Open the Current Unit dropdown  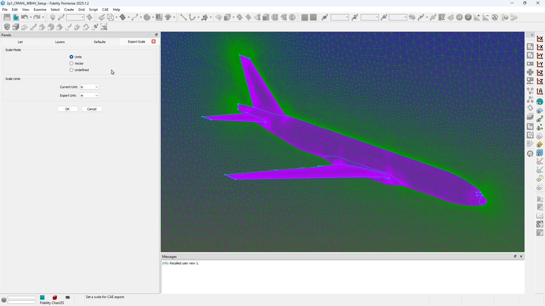click(89, 87)
